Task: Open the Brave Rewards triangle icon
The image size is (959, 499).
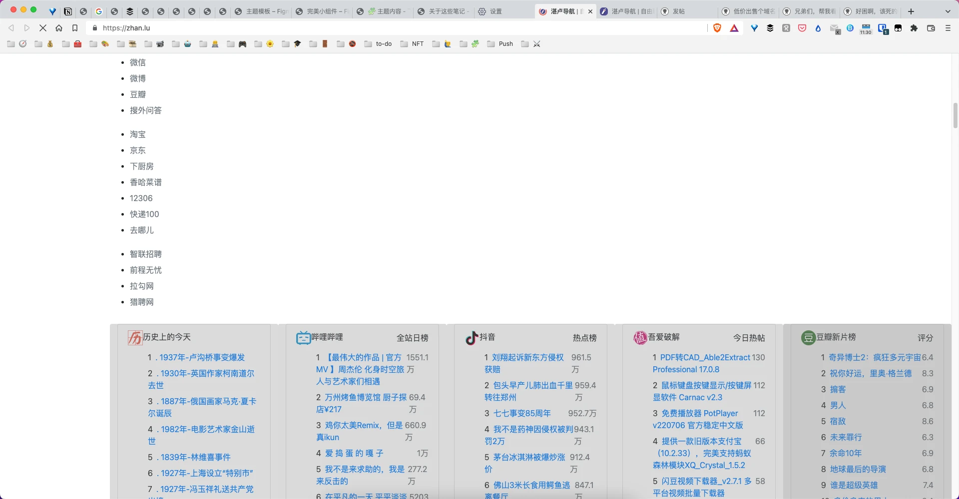Action: click(734, 28)
